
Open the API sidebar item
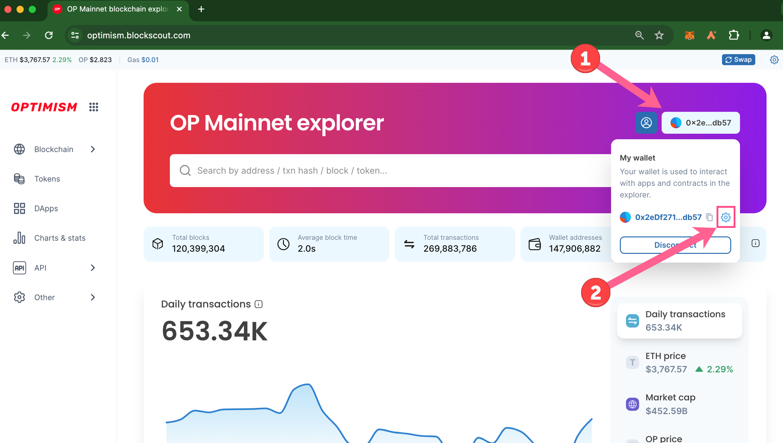click(55, 268)
